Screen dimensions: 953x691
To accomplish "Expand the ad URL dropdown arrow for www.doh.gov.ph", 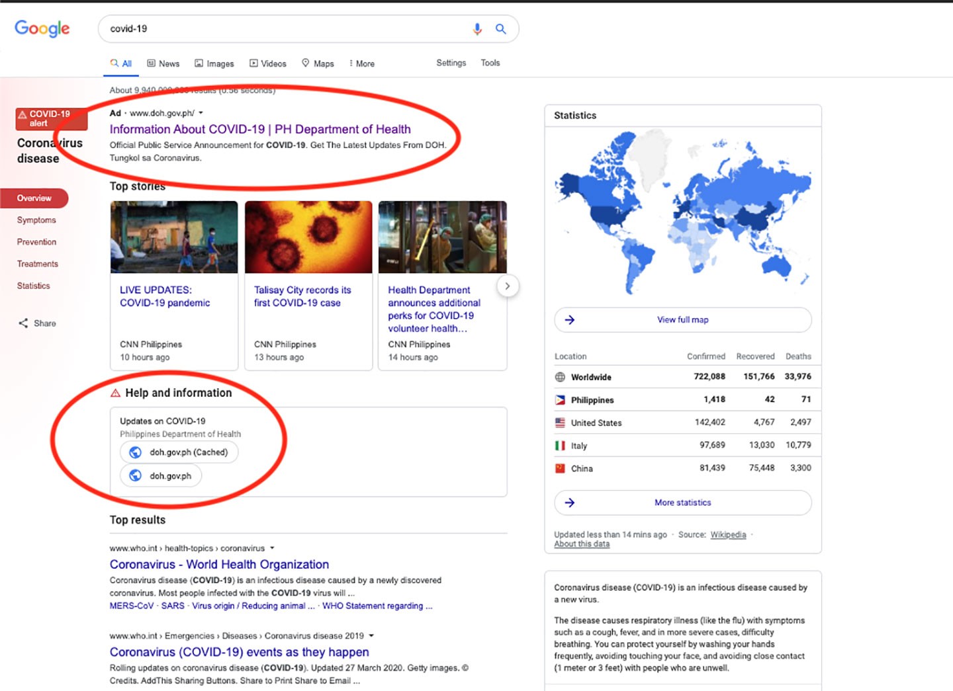I will tap(201, 113).
